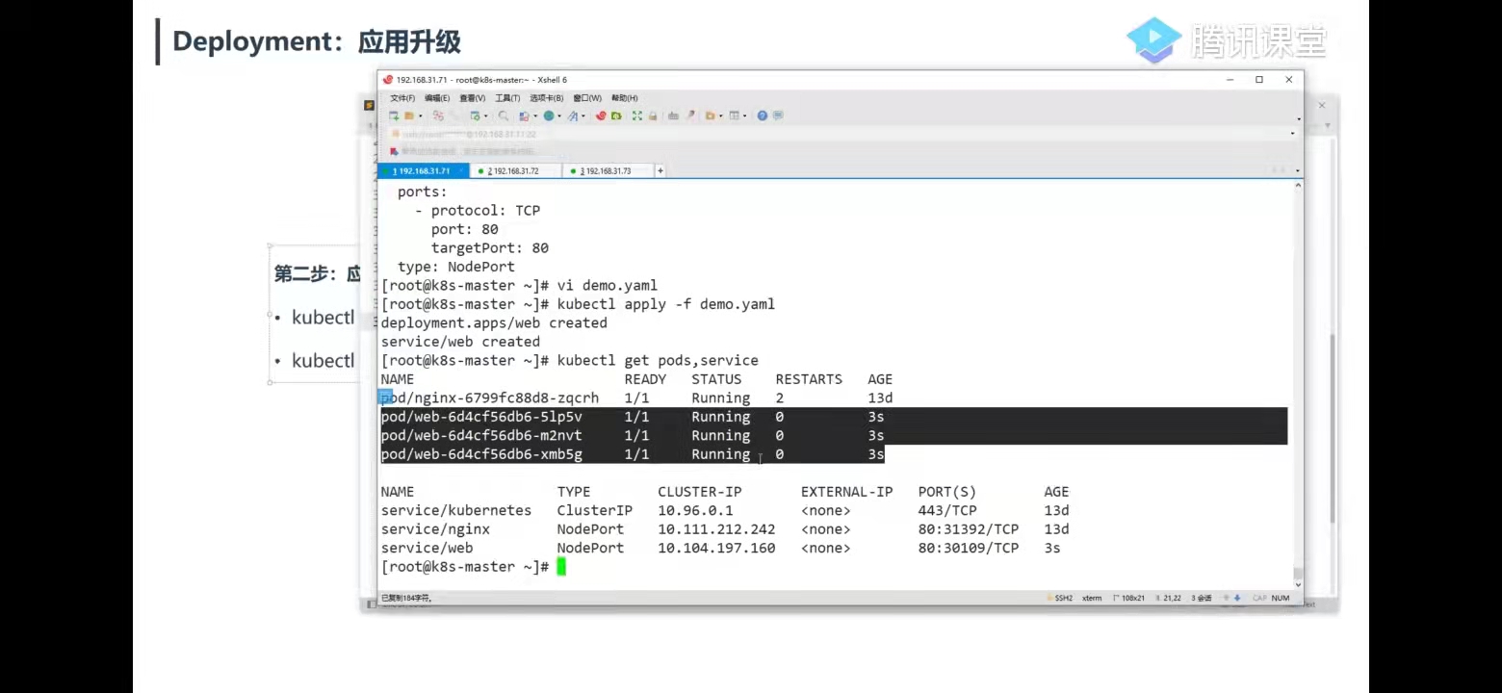Click service/web in the service list

point(427,549)
